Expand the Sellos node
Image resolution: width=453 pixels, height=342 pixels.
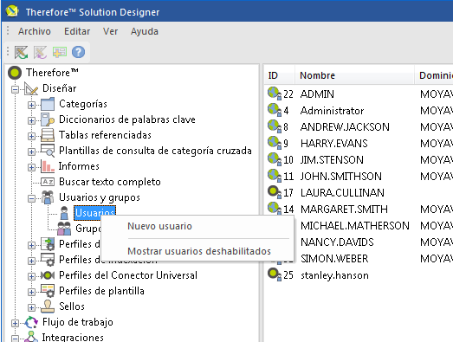[31, 307]
